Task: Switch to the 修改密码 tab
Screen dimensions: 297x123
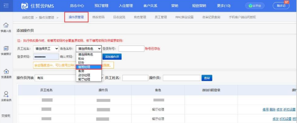Action: [98, 17]
